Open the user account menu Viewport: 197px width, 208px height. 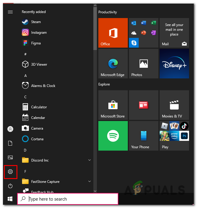pyautogui.click(x=10, y=129)
